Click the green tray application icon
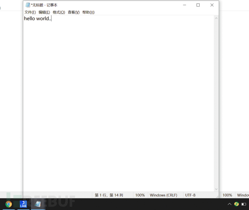The width and height of the screenshot is (249, 210). pos(236,204)
